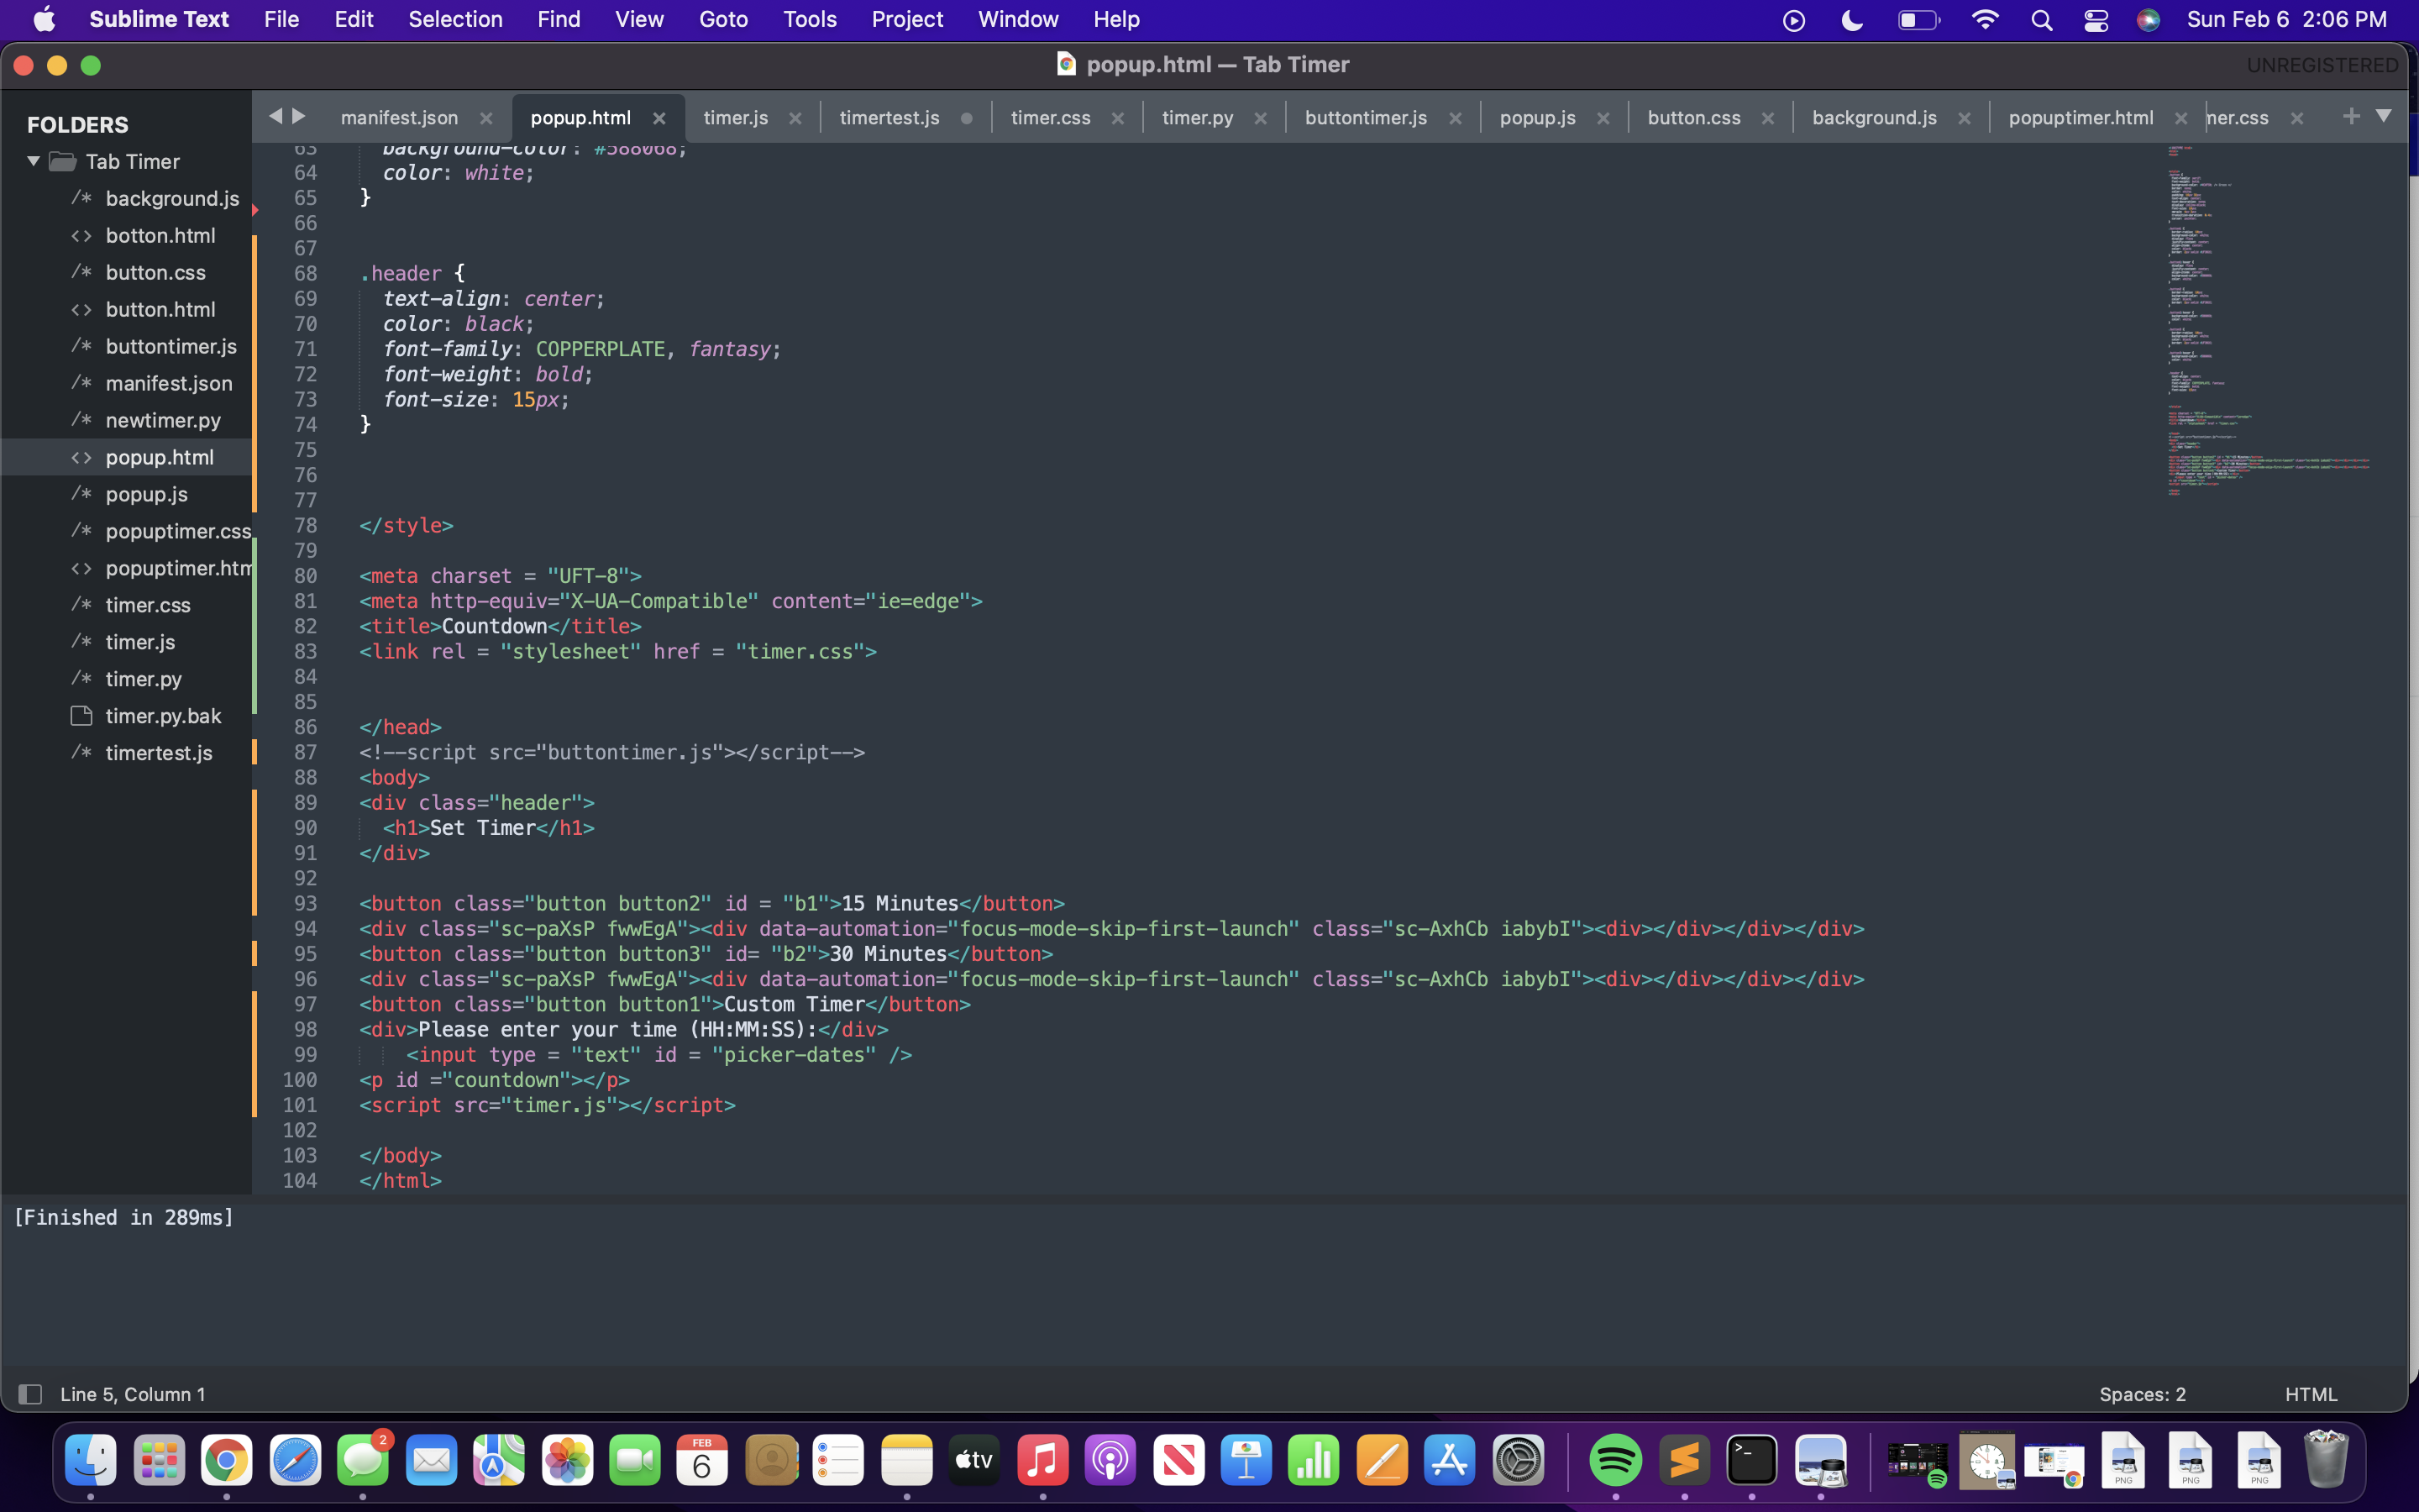Close the timer.js tab
The image size is (2419, 1512).
tap(795, 118)
